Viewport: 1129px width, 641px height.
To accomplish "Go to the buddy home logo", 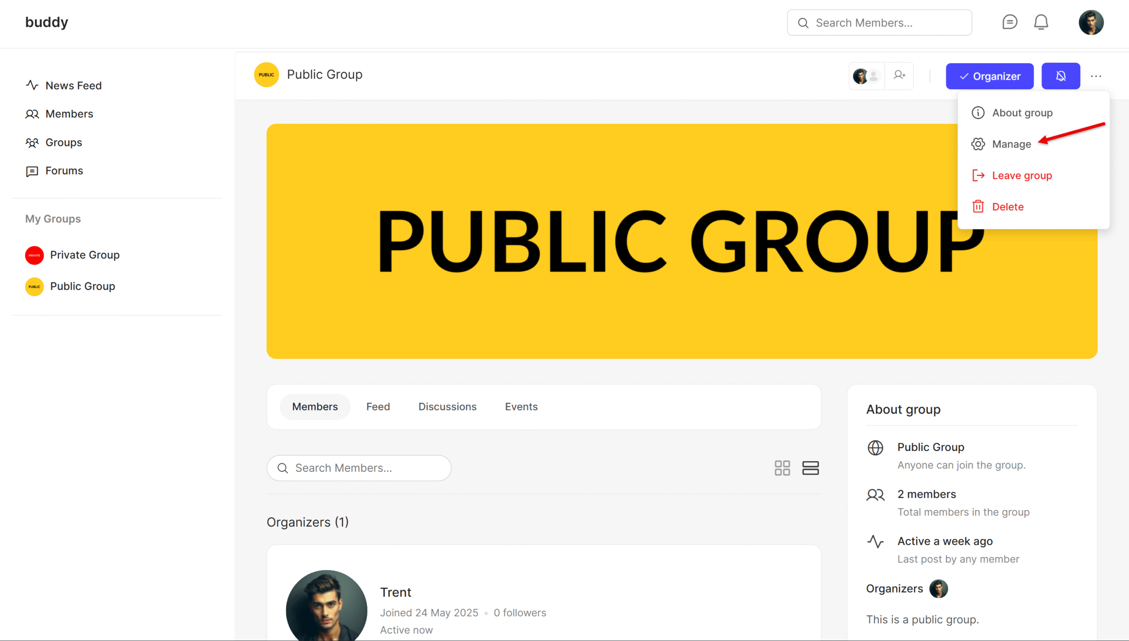I will coord(47,22).
